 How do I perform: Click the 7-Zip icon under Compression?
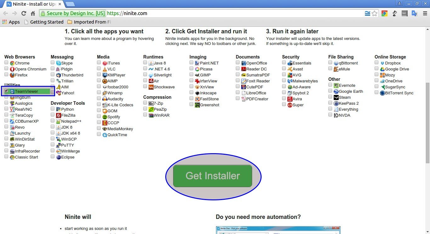click(x=151, y=103)
